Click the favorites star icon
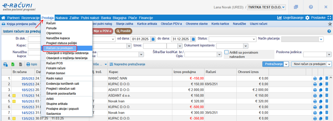 click(330, 24)
